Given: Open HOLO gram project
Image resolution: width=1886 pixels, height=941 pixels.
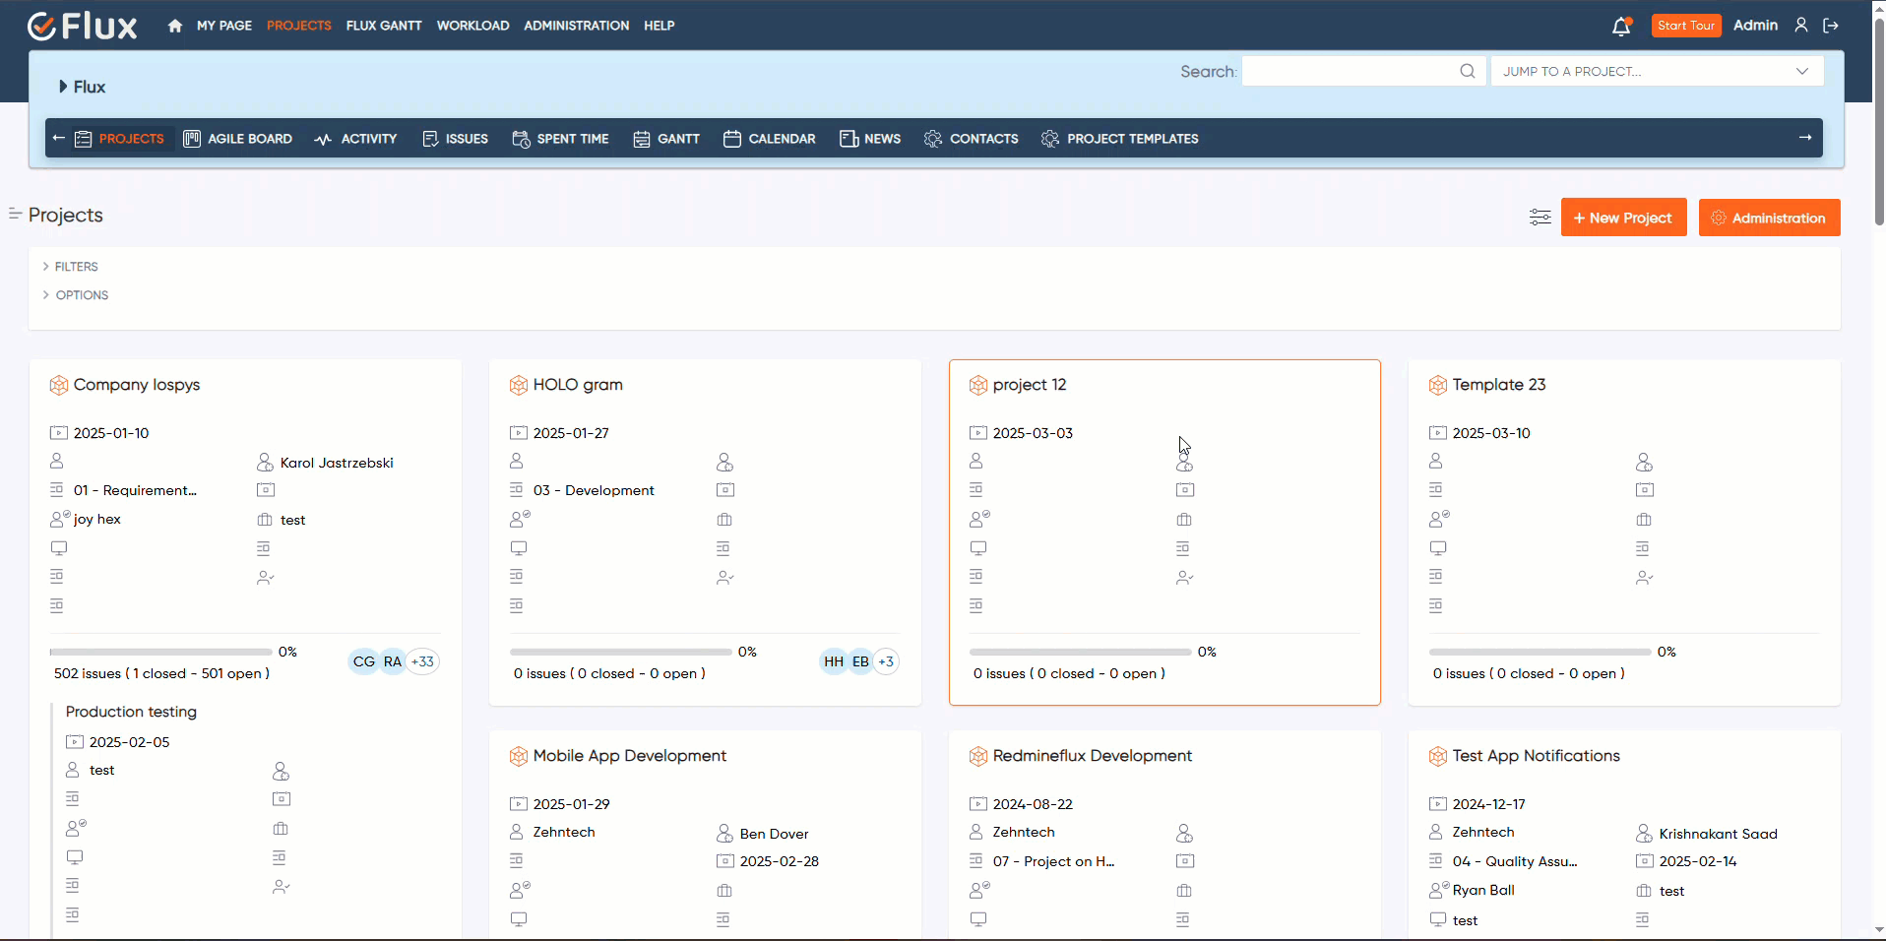Looking at the screenshot, I should tap(578, 385).
